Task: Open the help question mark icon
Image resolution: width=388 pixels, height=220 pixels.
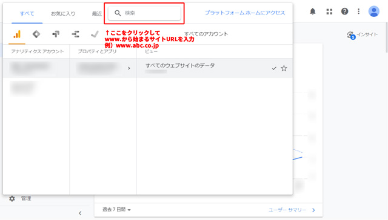Action: [344, 11]
